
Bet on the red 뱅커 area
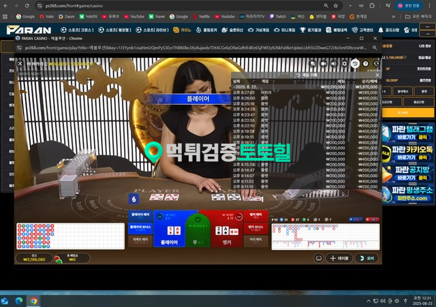(x=227, y=229)
